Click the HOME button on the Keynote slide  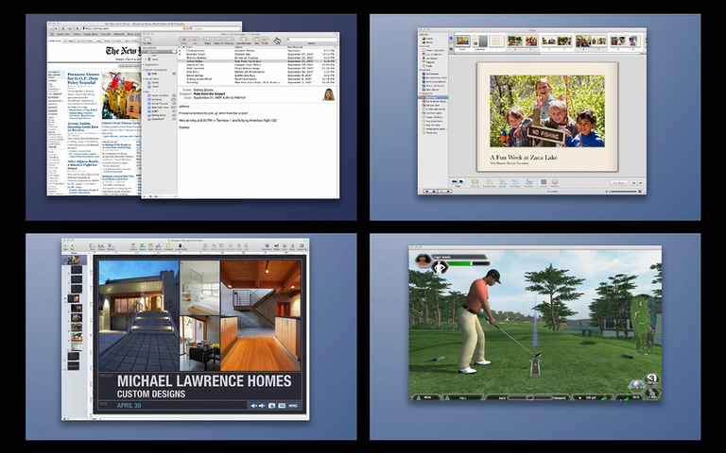[293, 406]
